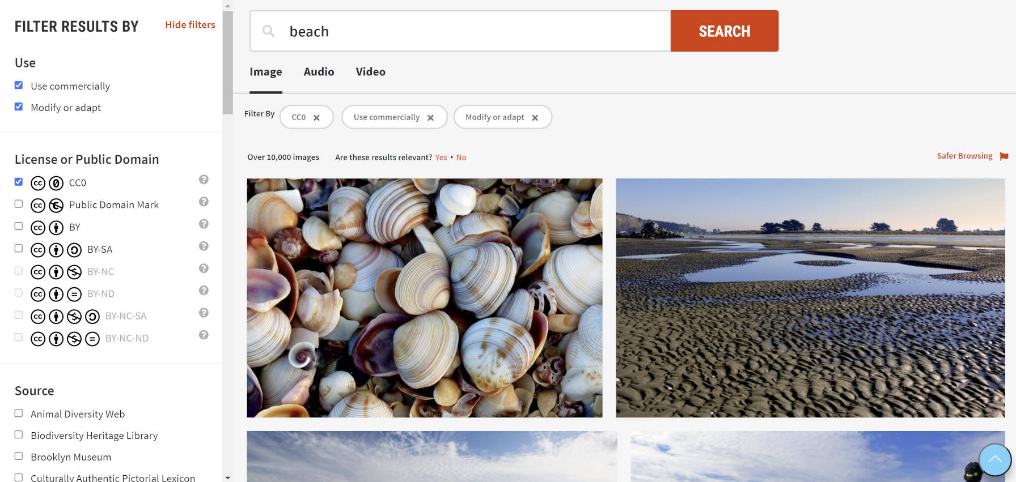The image size is (1016, 482).
Task: Check Culturally Authentic Pictorial Lexicon source
Action: tap(19, 477)
